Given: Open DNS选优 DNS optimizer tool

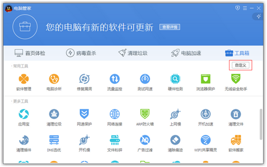Looking at the screenshot, I should click(54, 143).
